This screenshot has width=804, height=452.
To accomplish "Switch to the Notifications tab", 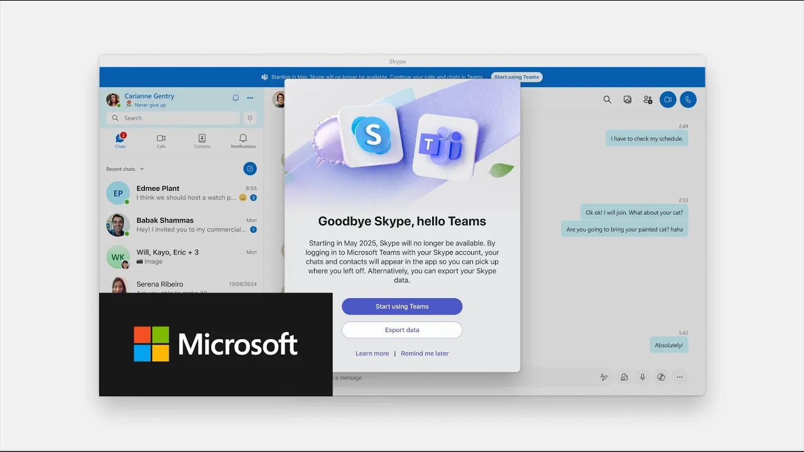I will click(243, 141).
